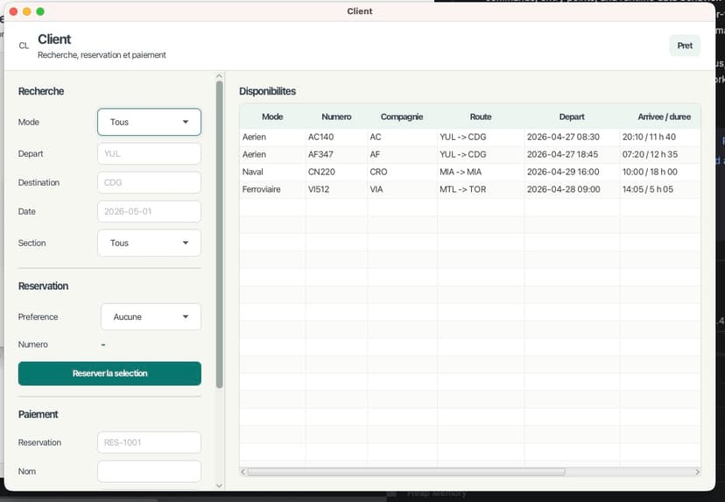Click the Reservation field in Paiement
Screen dimensions: 725x502
click(149, 442)
